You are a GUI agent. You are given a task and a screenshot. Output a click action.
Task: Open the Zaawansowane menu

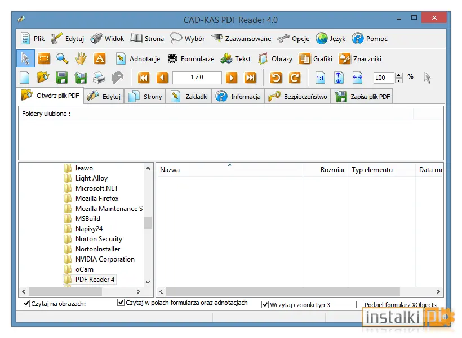(x=241, y=39)
